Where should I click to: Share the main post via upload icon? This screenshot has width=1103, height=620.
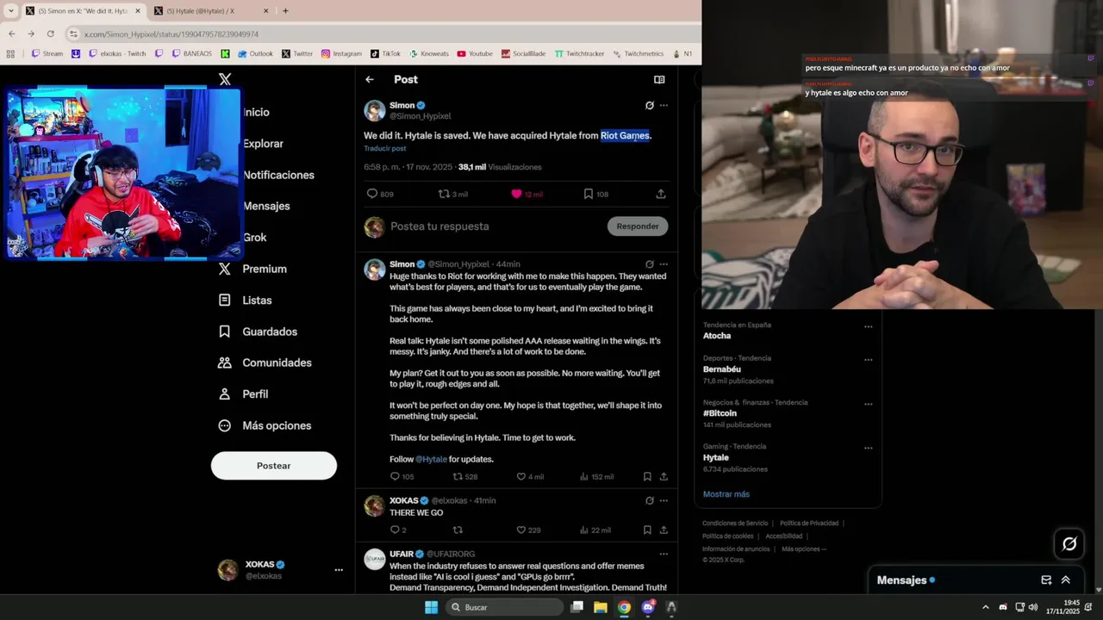(x=661, y=194)
